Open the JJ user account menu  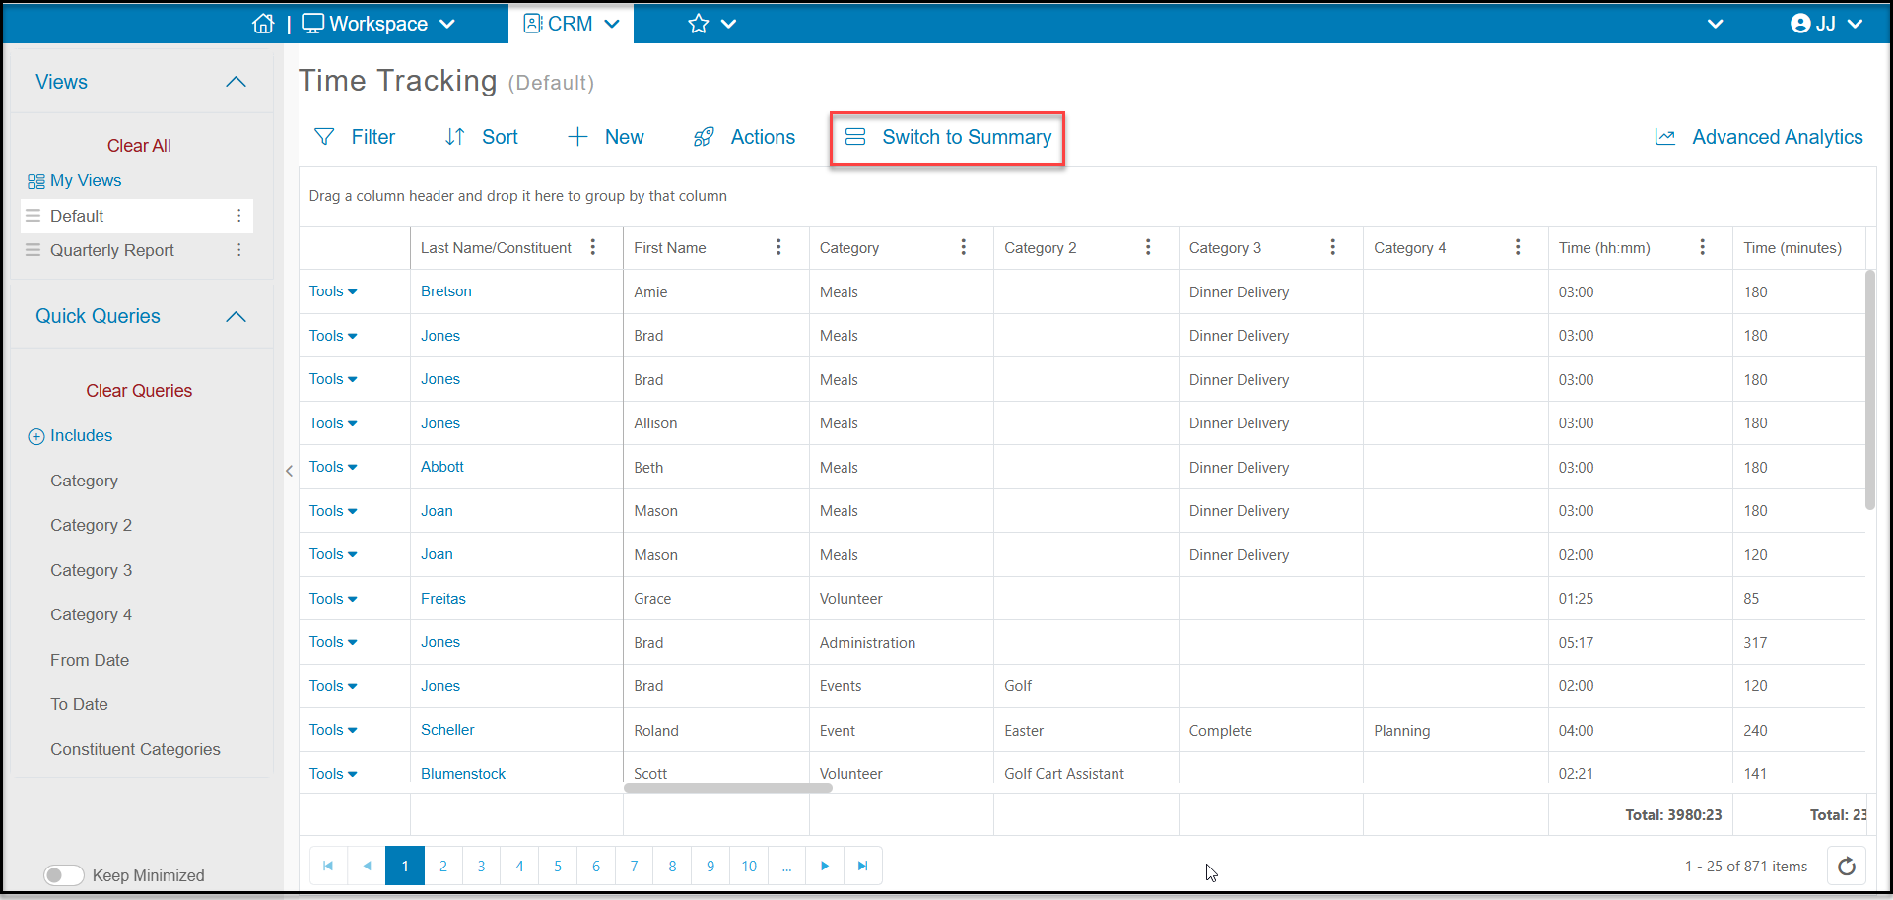point(1826,24)
